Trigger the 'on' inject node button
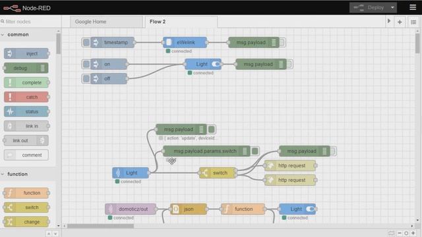Screen dimensions: 422x237 86,65
